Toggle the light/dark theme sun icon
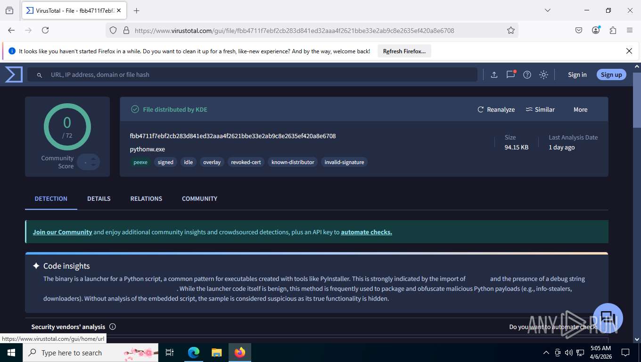Viewport: 641px width, 362px height. pos(543,74)
